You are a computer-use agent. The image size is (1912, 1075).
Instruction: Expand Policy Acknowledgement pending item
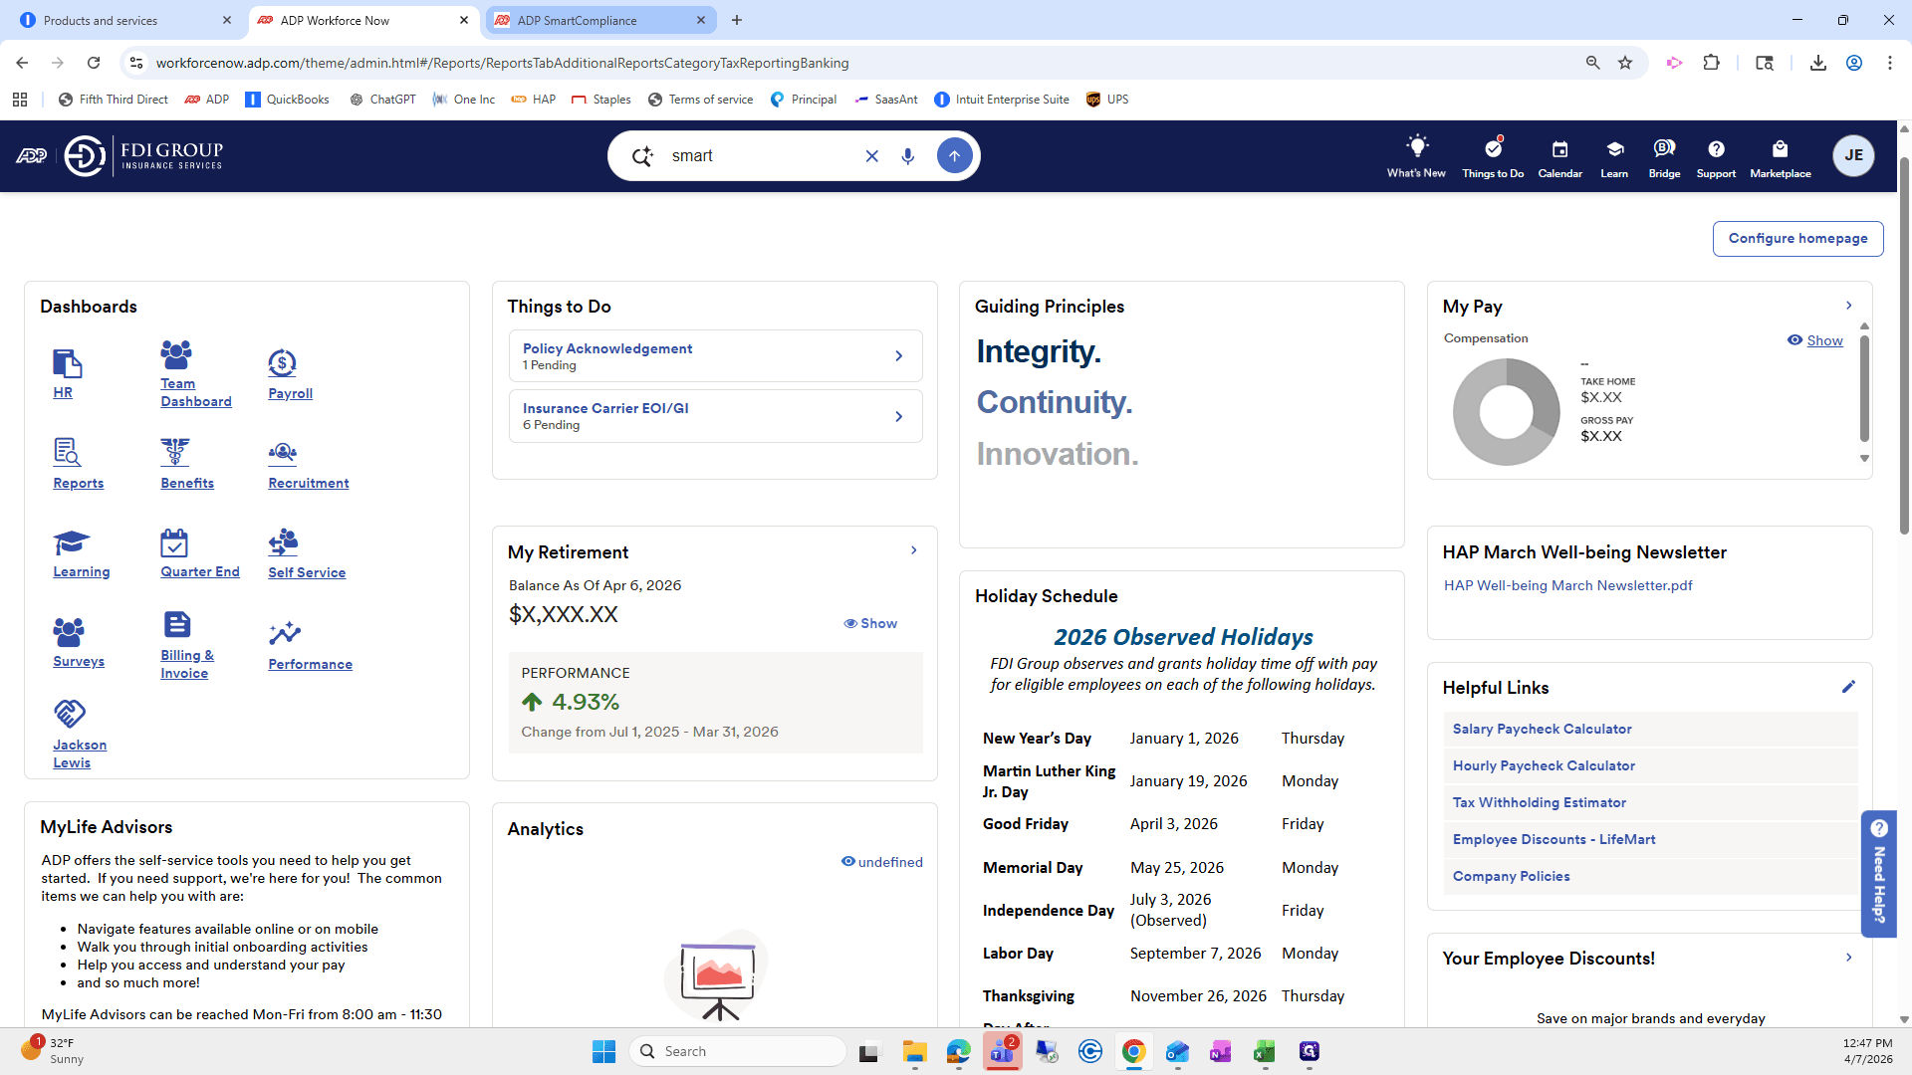[x=715, y=356]
